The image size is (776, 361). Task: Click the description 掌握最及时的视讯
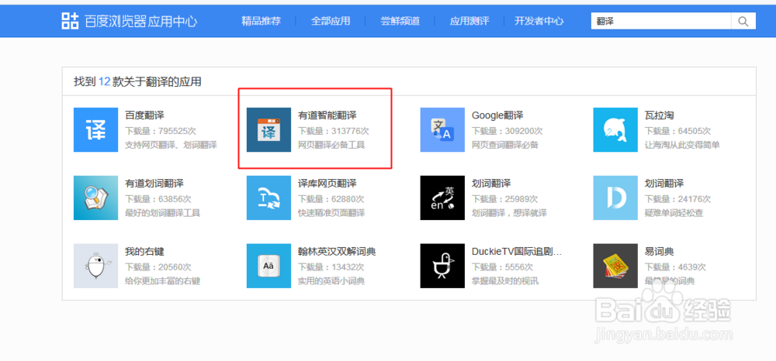click(x=505, y=281)
